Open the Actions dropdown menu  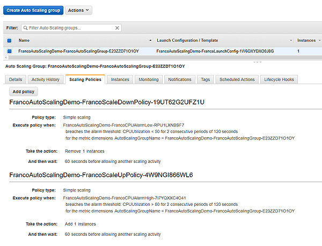pyautogui.click(x=78, y=10)
